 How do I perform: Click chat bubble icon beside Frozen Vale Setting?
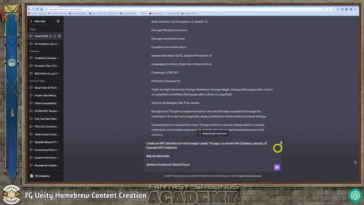[x=31, y=95]
